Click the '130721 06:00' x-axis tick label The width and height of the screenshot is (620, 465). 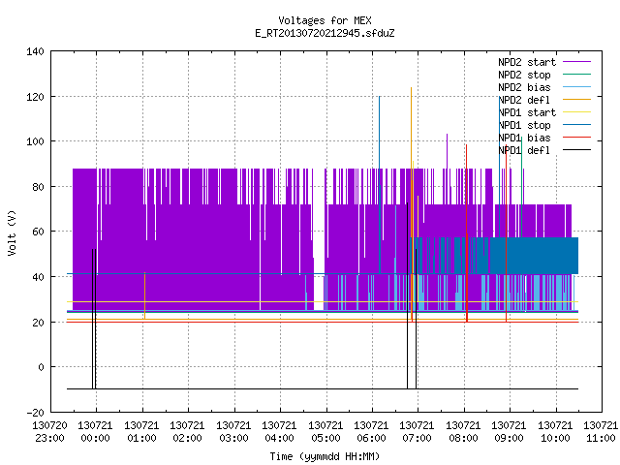click(371, 432)
